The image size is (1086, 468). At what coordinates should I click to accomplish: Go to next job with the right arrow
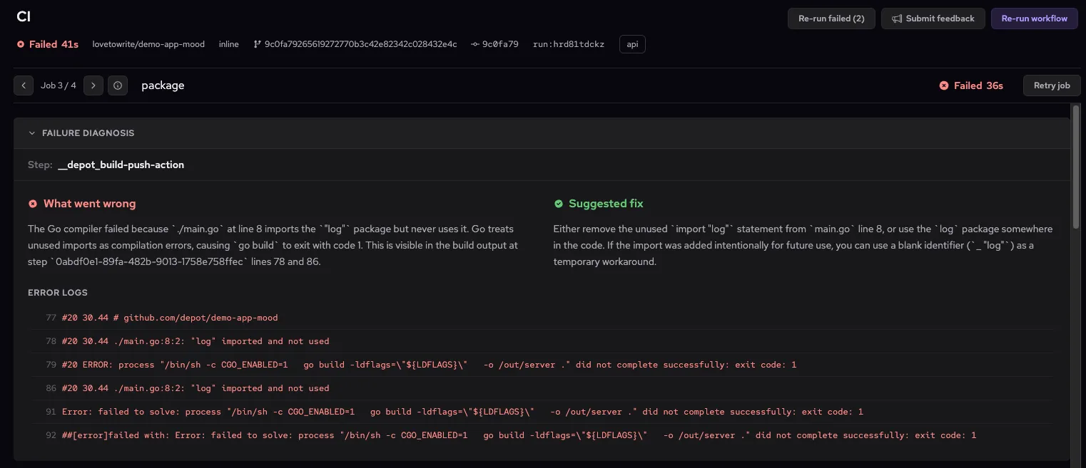tap(93, 85)
